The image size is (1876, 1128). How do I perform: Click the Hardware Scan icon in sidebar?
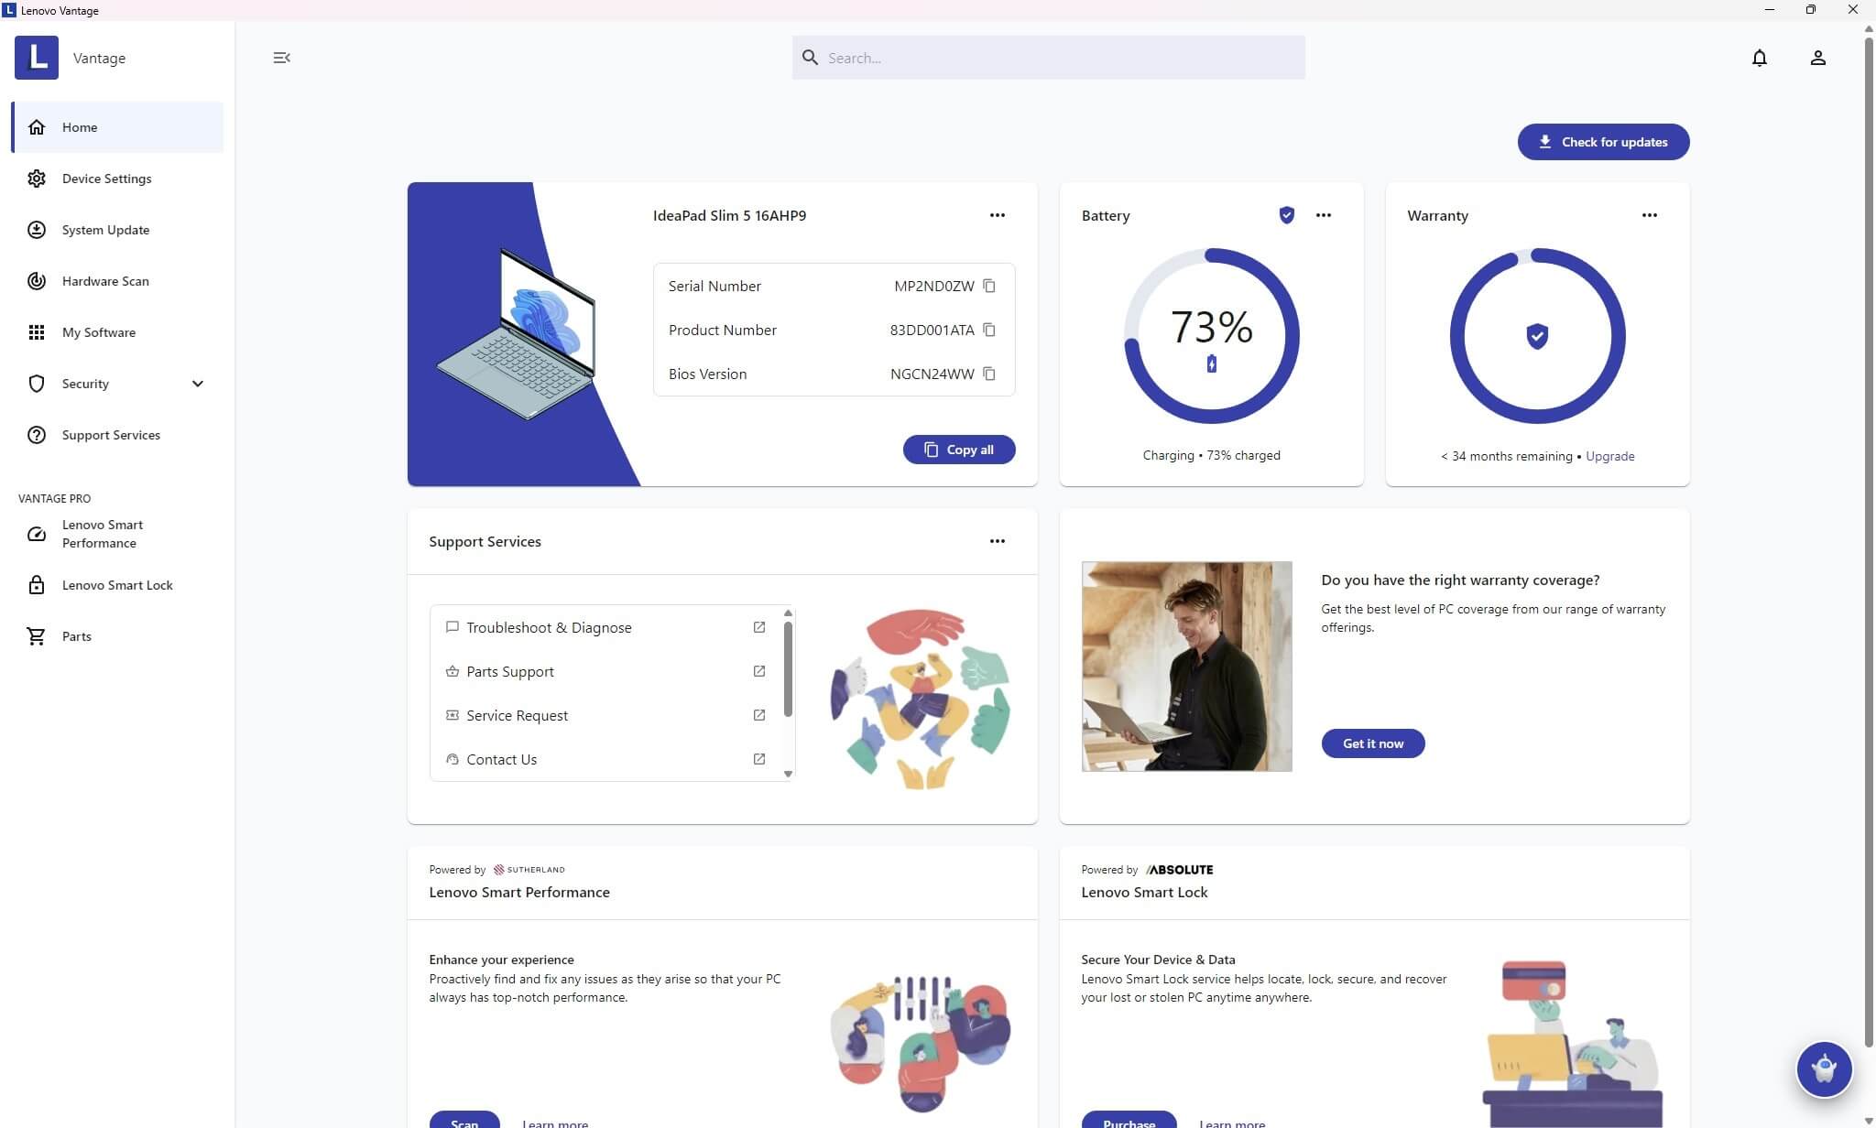click(36, 280)
